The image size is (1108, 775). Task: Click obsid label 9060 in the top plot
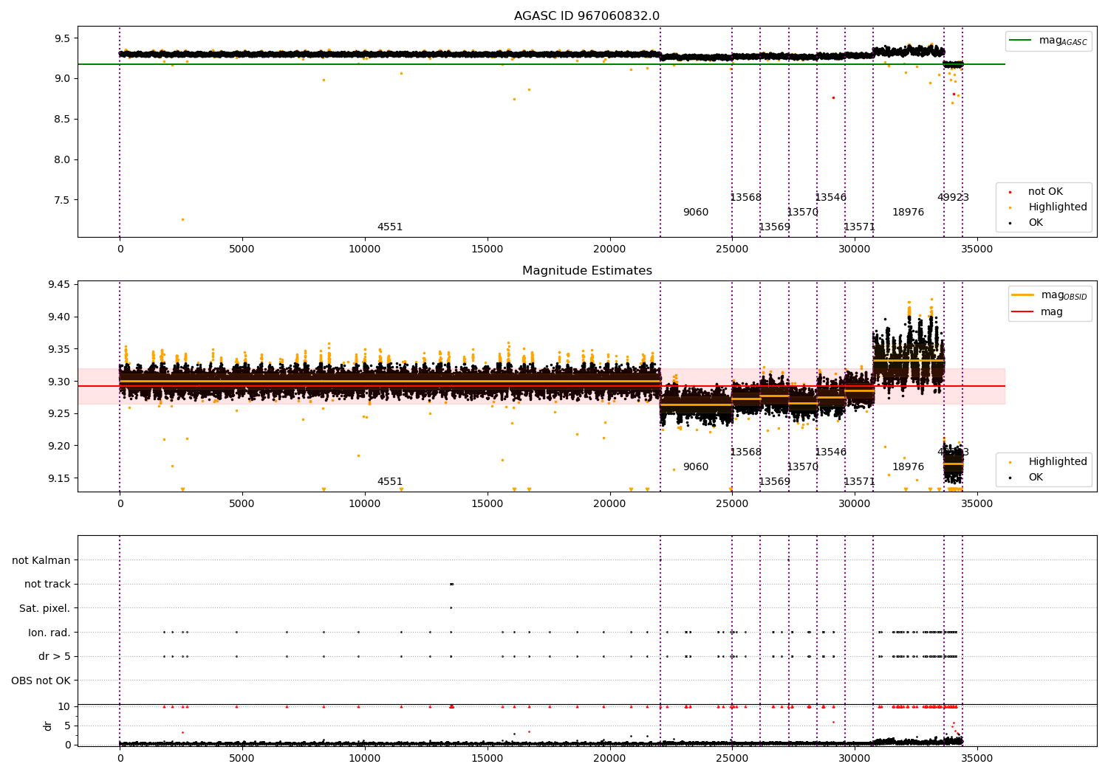click(696, 213)
